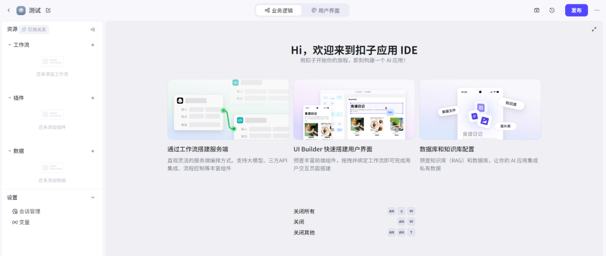Switch to the 用户界面 tab

(325, 10)
